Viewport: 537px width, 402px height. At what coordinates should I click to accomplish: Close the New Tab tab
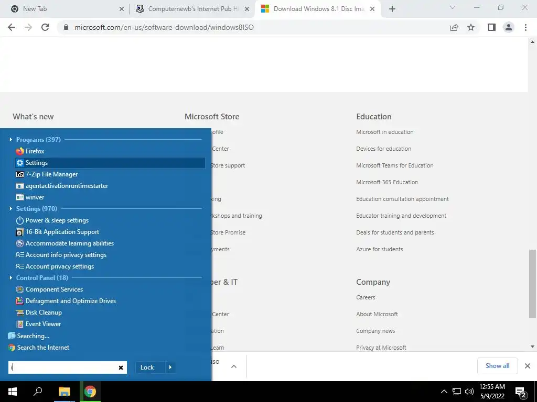point(122,9)
